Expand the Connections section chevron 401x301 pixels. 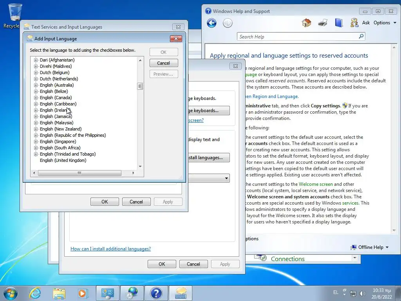[x=354, y=258]
